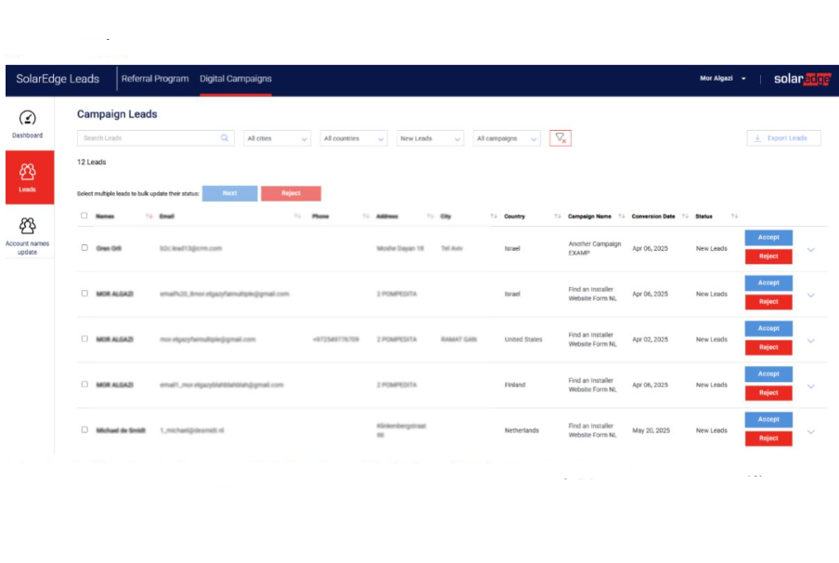Accept the Michael de Smidt lead
Image resolution: width=839 pixels, height=563 pixels.
pyautogui.click(x=768, y=419)
